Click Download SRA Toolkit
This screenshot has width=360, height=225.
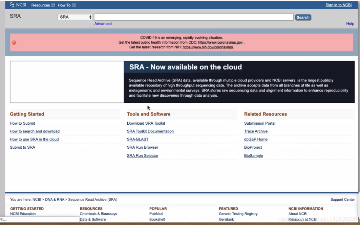pyautogui.click(x=146, y=123)
